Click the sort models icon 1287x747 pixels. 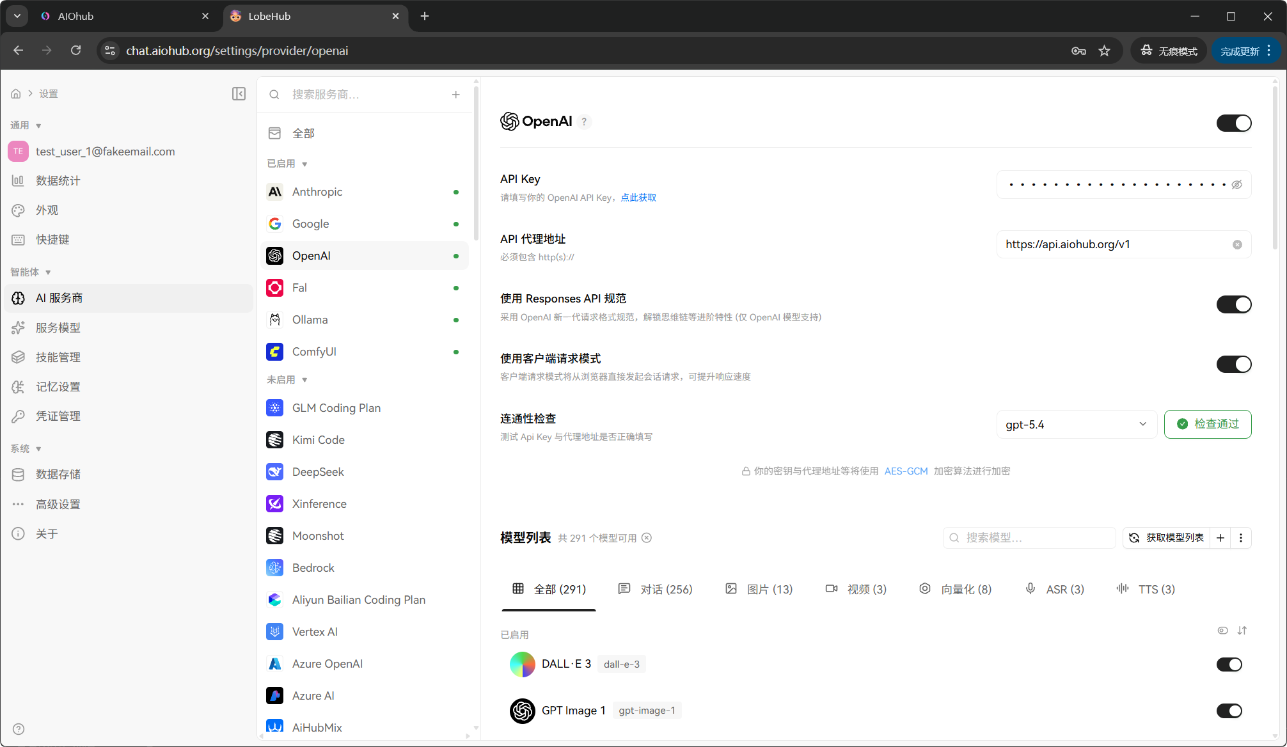pyautogui.click(x=1242, y=631)
